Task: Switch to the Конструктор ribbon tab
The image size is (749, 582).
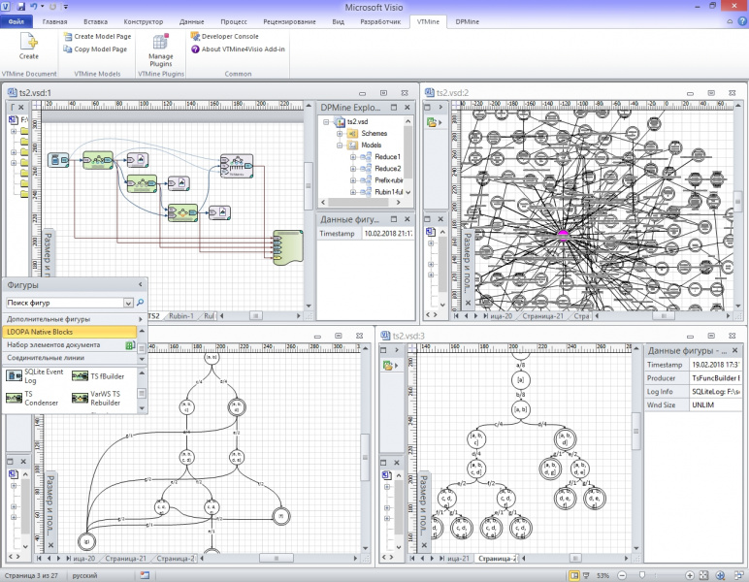Action: (144, 21)
